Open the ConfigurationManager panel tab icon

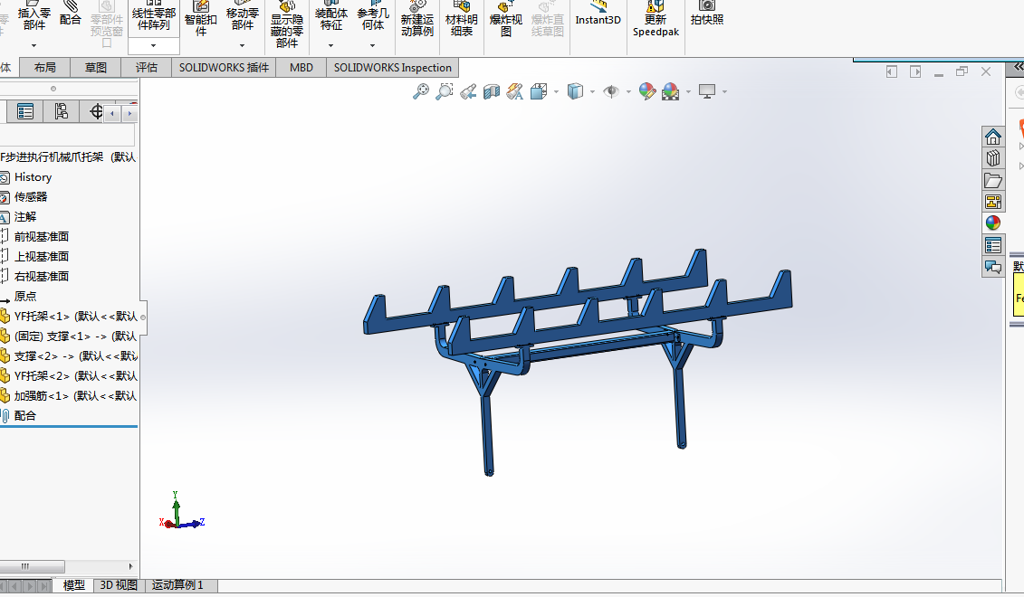(x=62, y=111)
